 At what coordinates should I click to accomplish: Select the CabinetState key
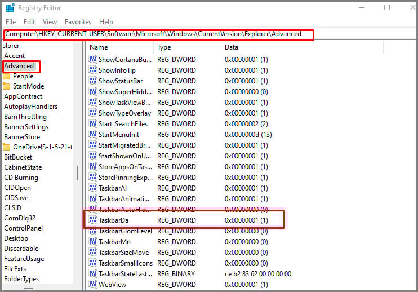tap(23, 167)
